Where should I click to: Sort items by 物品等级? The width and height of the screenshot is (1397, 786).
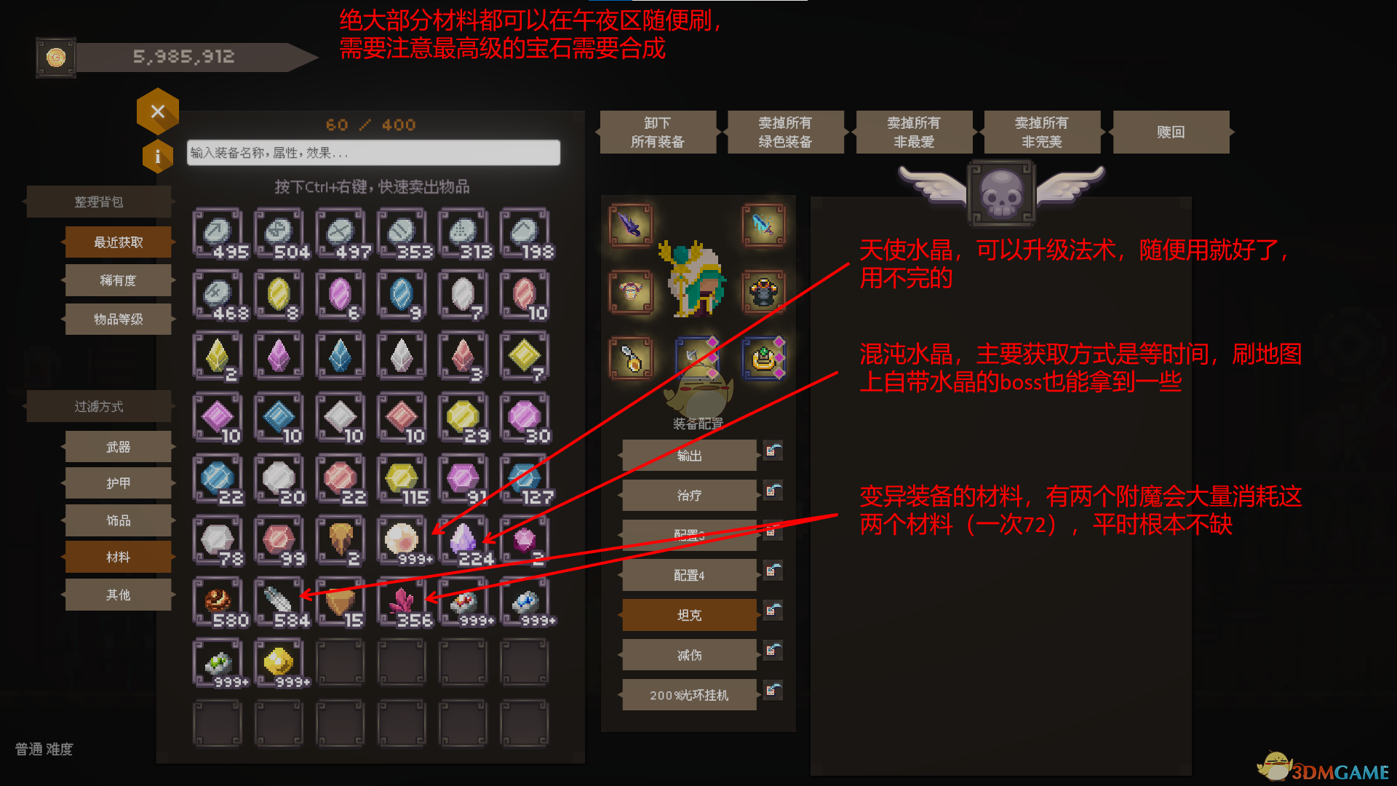(118, 319)
